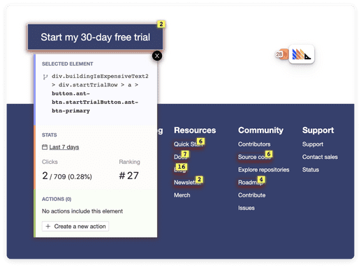361x267 pixels.
Task: Open the Contact sales link
Action: pyautogui.click(x=320, y=157)
